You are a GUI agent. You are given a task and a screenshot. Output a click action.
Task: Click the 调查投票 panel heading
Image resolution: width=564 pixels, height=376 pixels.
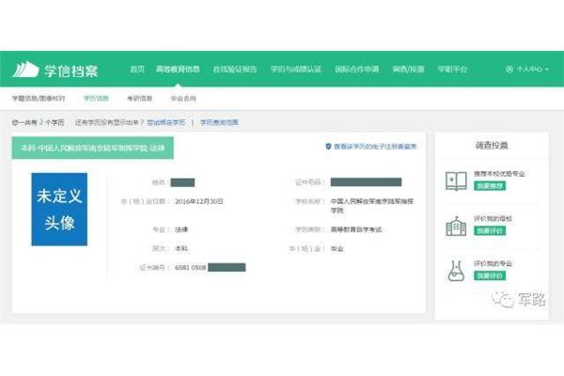492,146
